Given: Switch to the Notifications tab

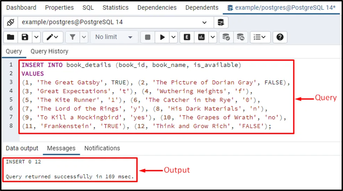Looking at the screenshot, I should tap(102, 148).
